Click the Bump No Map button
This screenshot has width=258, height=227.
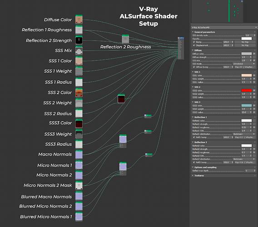[x=245, y=42]
